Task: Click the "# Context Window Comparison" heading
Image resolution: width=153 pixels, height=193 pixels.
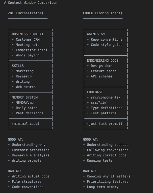Action: [x=30, y=3]
